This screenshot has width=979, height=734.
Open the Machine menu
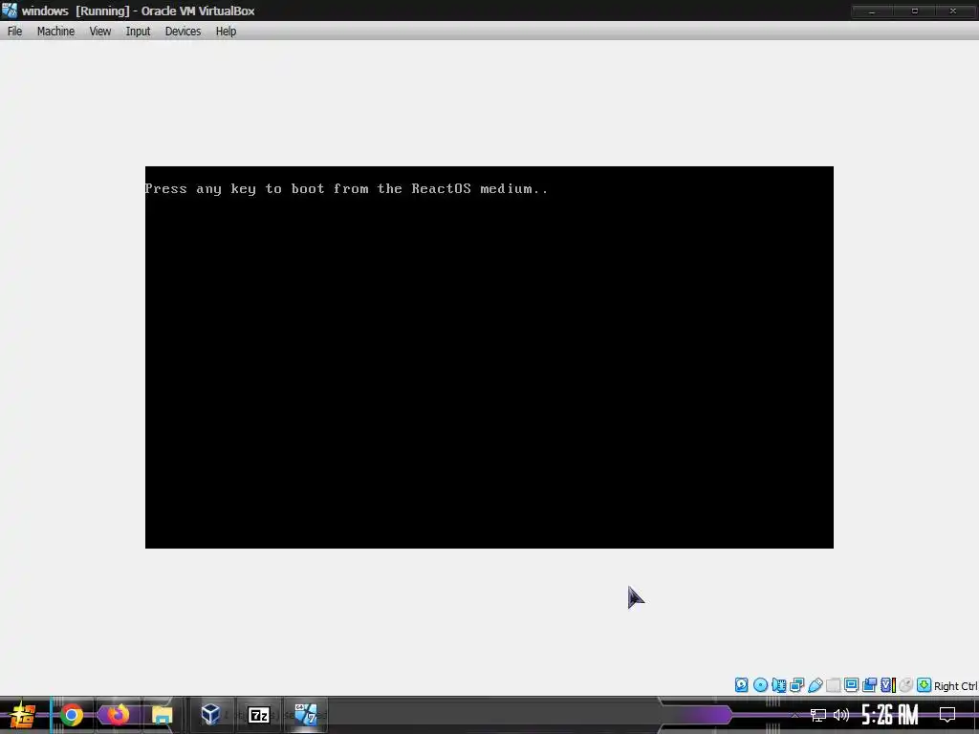(x=55, y=32)
